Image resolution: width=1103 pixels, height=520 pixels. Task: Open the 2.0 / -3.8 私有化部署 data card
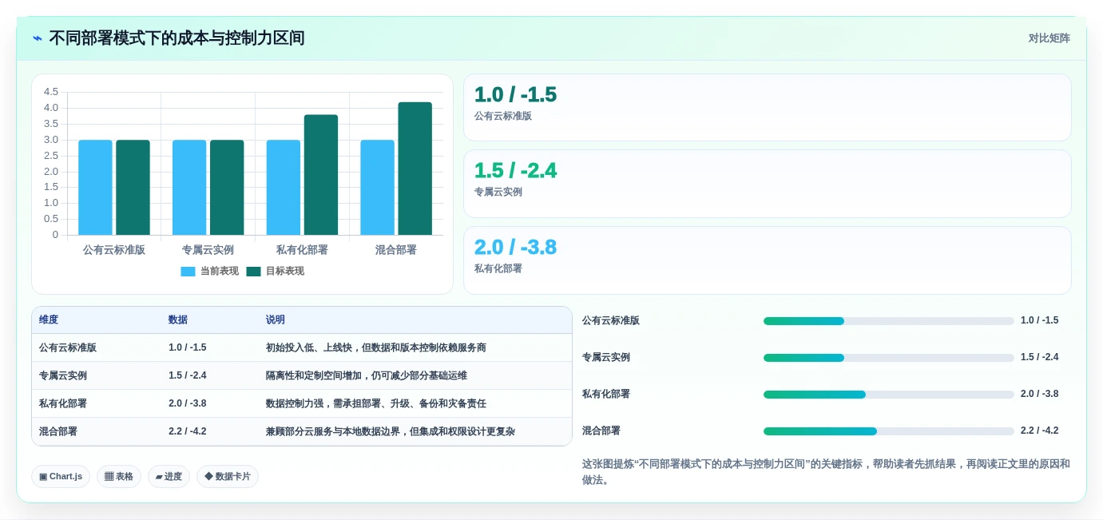point(768,260)
